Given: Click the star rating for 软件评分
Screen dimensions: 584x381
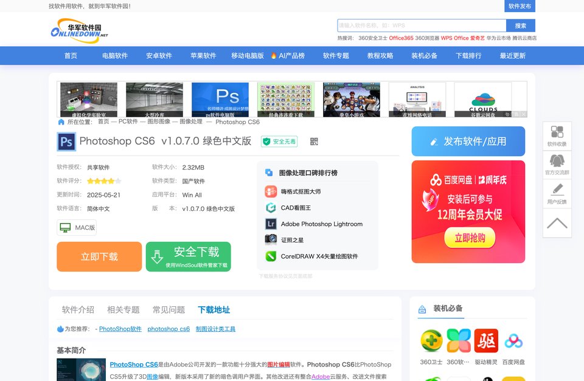Looking at the screenshot, I should (104, 181).
